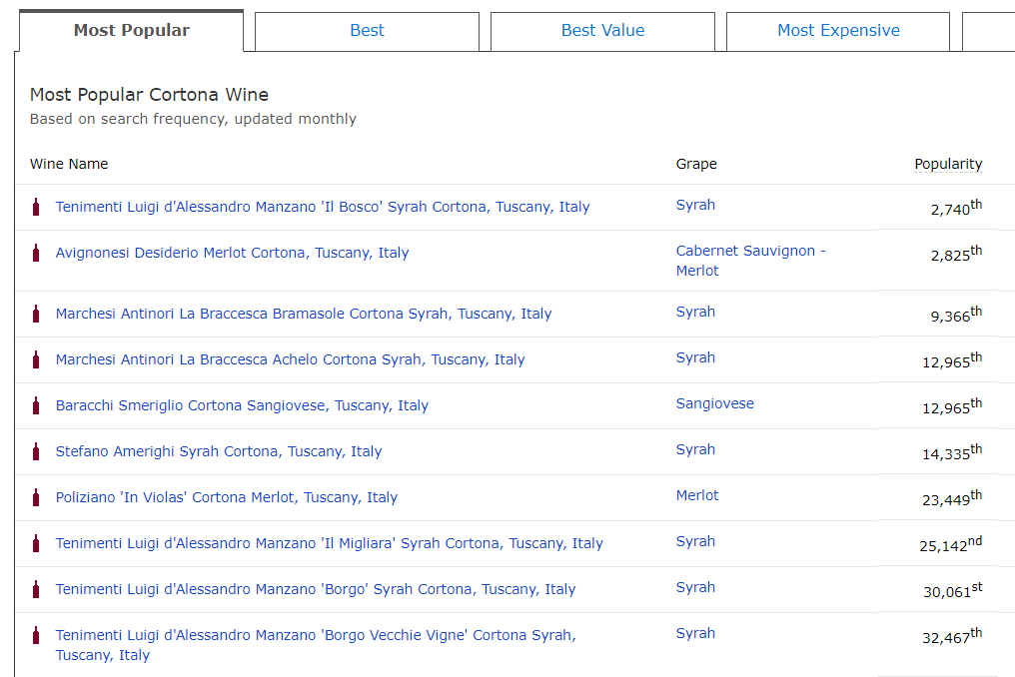Click the bottle icon beside Poliziano 'In Violas'
1015x677 pixels.
[36, 497]
